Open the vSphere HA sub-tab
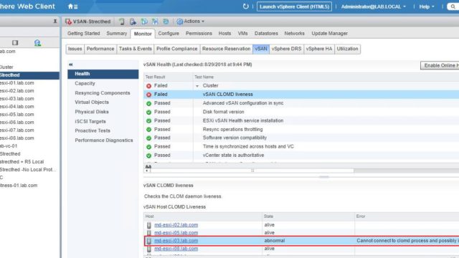Viewport: 459px width, 258px height. tap(319, 49)
